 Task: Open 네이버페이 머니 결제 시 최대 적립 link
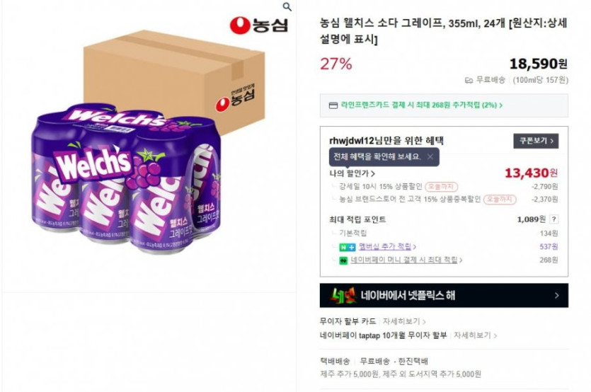tap(406, 260)
